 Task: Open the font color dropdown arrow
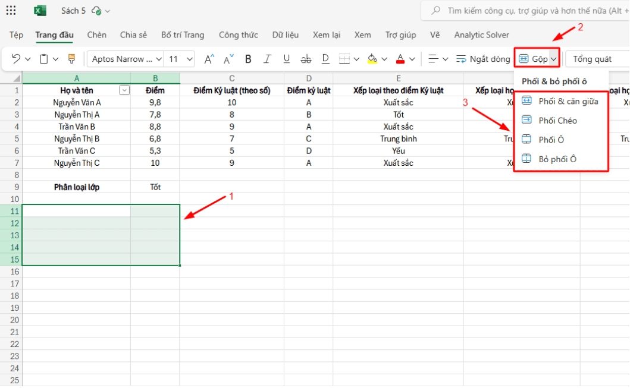(x=412, y=59)
